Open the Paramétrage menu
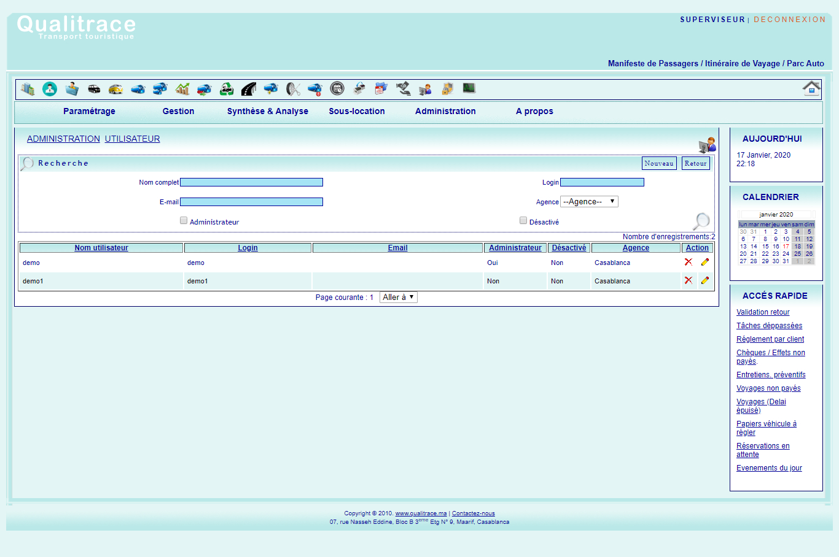839x557 pixels. click(x=89, y=111)
